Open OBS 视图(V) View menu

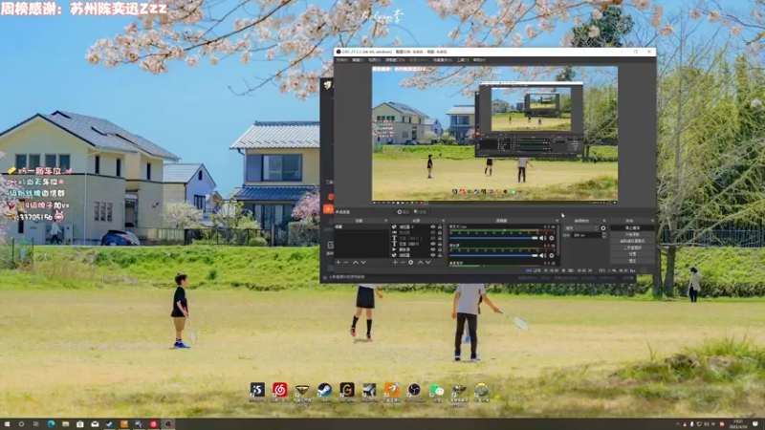pos(374,60)
